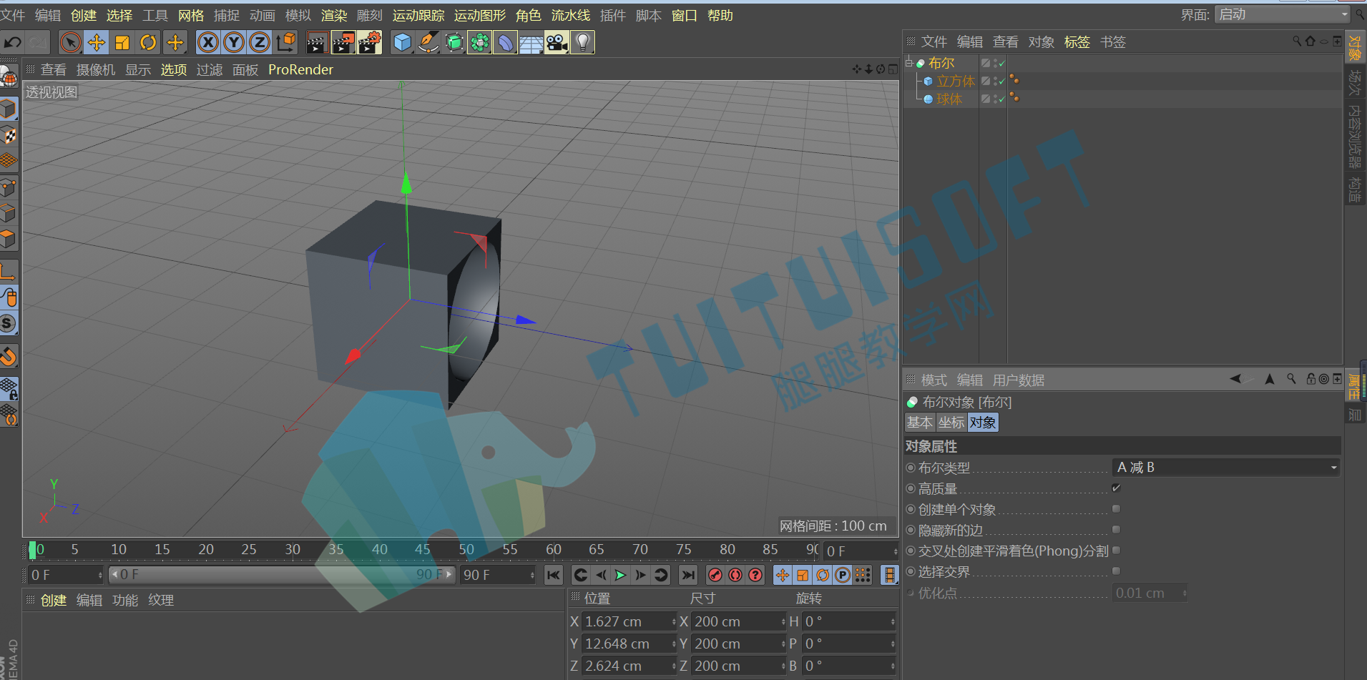Viewport: 1367px width, 680px height.
Task: Enable the 隐藏新的边 checkbox
Action: point(1116,530)
